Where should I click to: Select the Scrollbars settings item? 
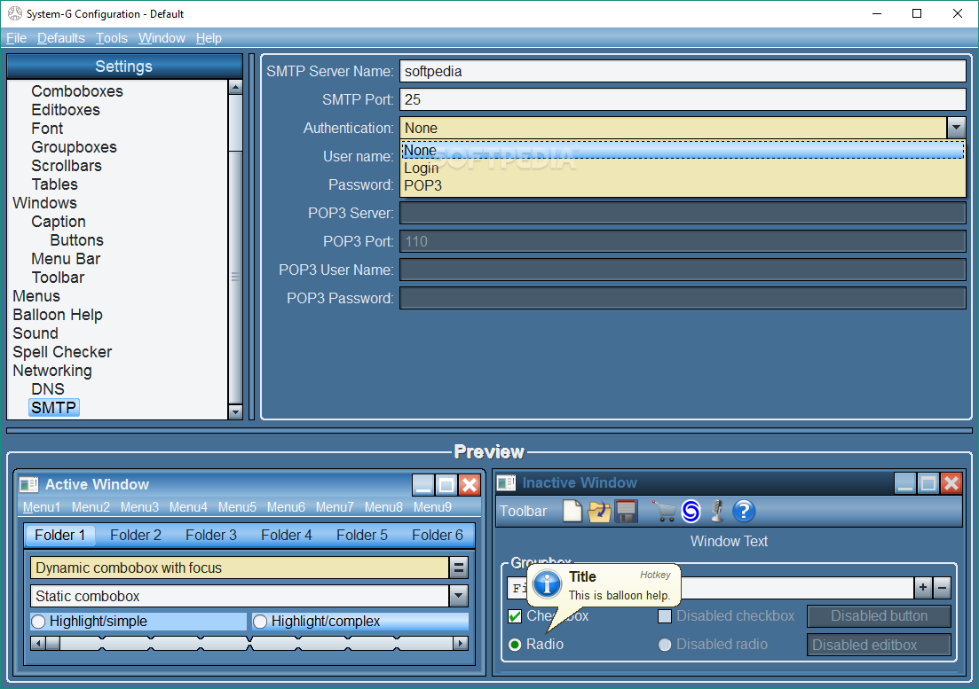pyautogui.click(x=67, y=166)
